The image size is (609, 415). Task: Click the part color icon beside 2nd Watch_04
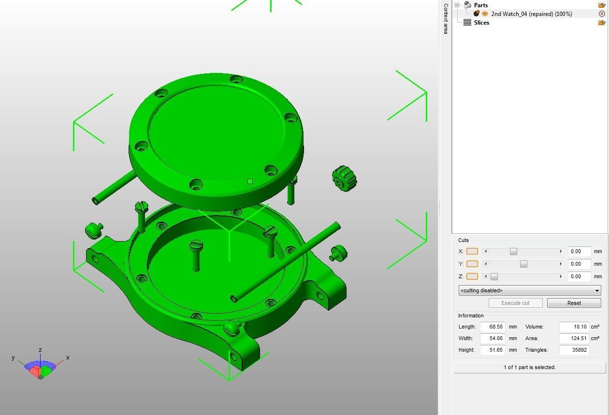(477, 14)
